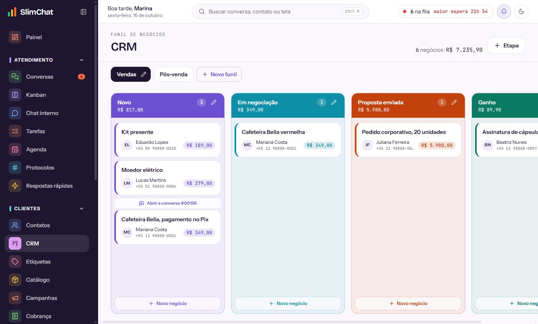Go to the Kanban board icon
The width and height of the screenshot is (538, 324).
click(x=15, y=95)
